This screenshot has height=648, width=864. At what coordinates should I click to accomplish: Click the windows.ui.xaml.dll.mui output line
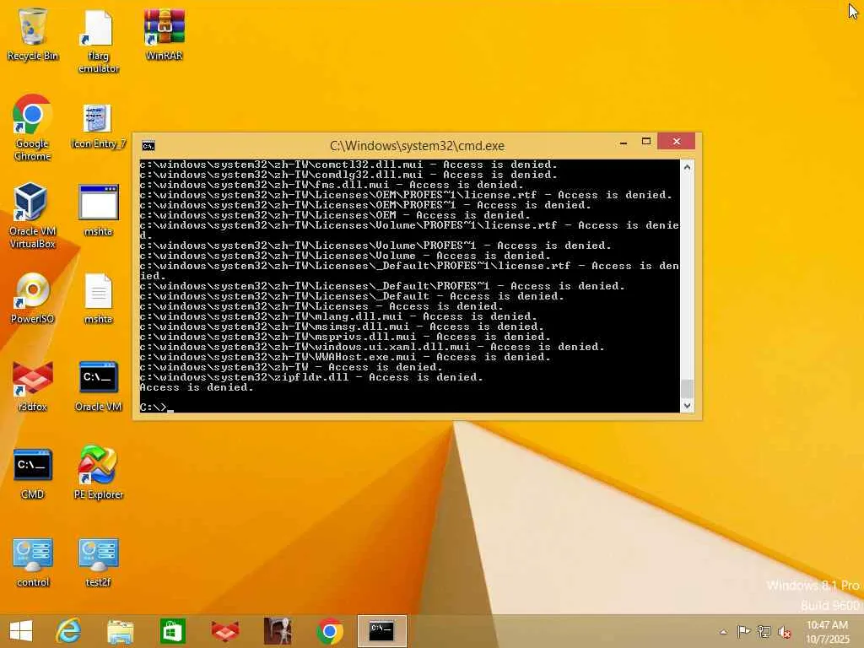point(372,347)
